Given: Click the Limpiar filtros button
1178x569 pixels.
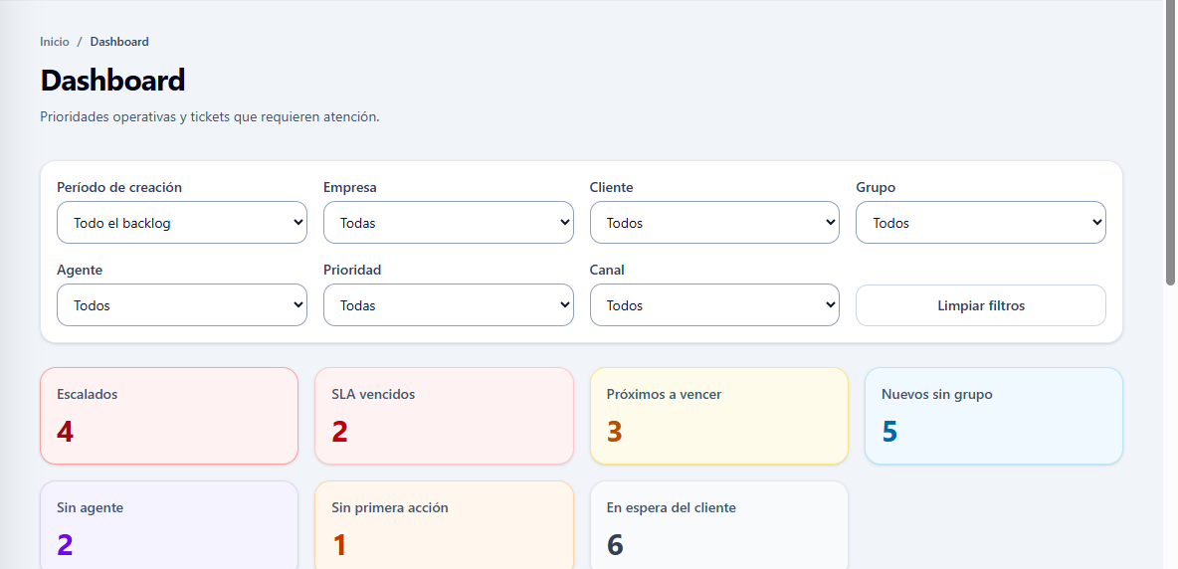Looking at the screenshot, I should pos(981,305).
